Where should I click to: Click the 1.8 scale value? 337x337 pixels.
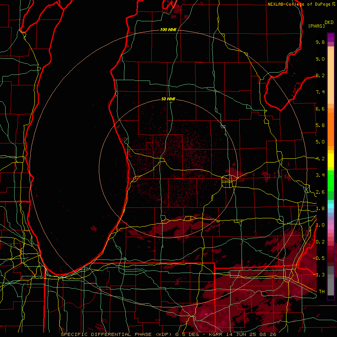click(x=320, y=209)
